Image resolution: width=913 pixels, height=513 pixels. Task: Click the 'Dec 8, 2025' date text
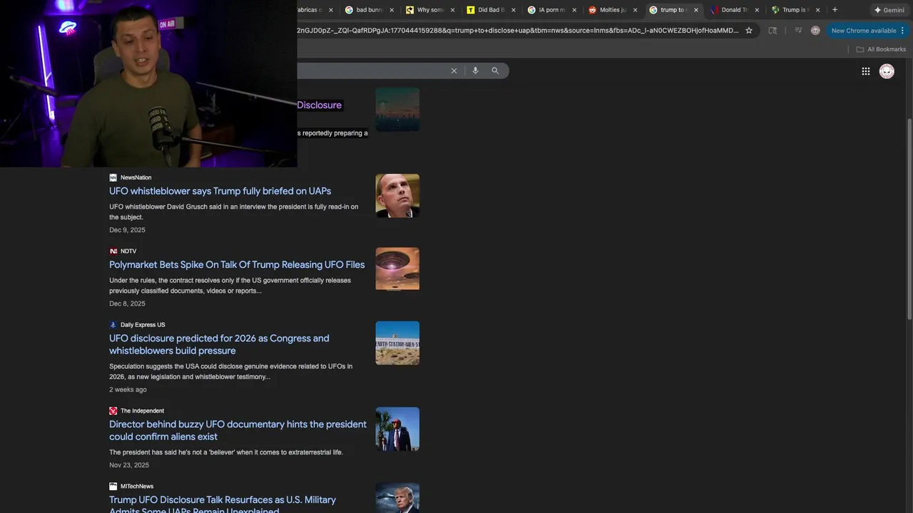point(127,304)
